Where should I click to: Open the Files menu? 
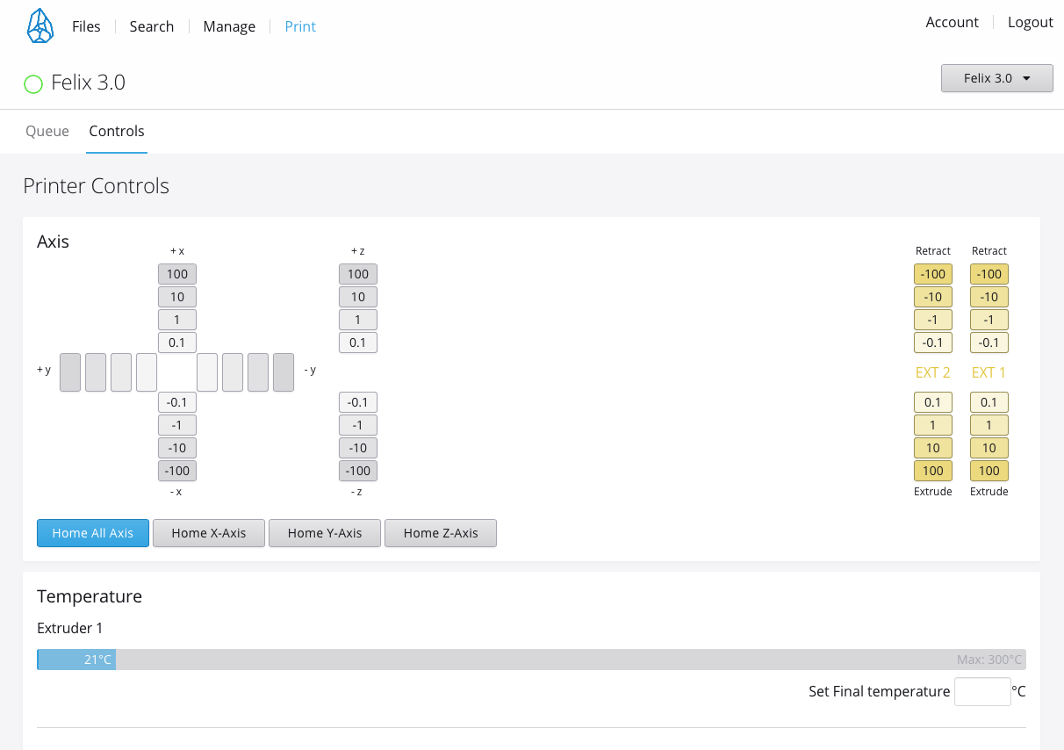click(86, 26)
